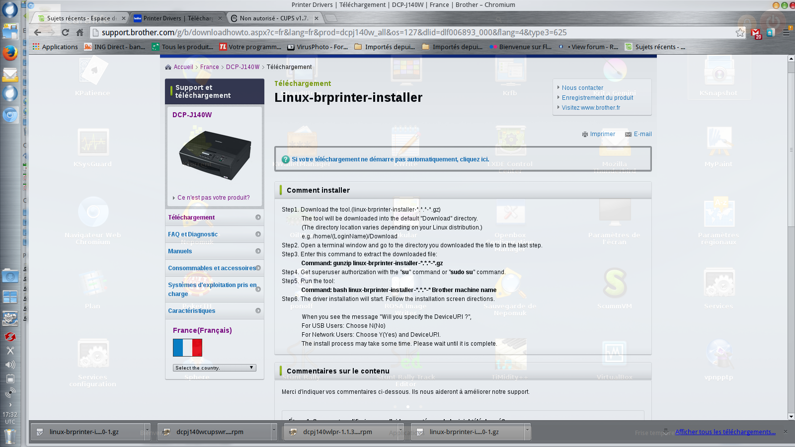The image size is (795, 447).
Task: Open the Applications bookmark
Action: 55,47
